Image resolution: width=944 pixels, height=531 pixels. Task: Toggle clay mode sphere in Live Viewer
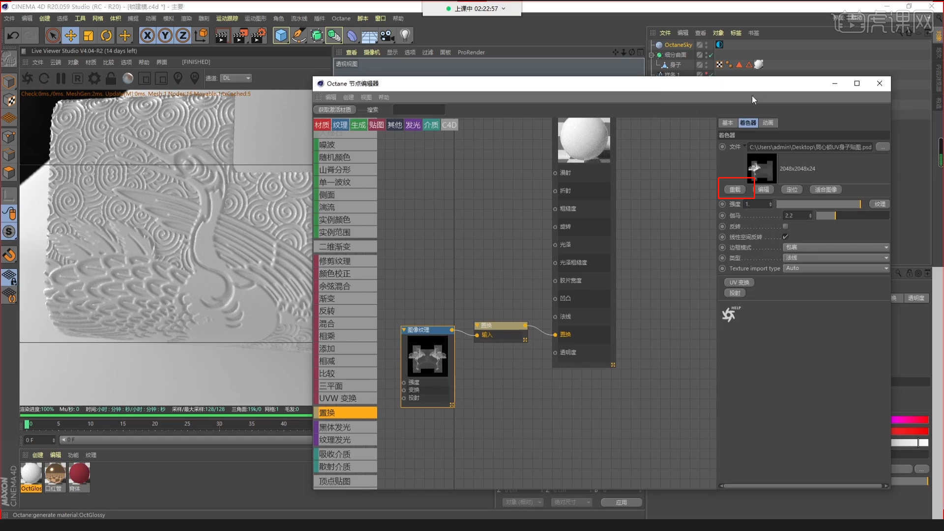pos(128,78)
